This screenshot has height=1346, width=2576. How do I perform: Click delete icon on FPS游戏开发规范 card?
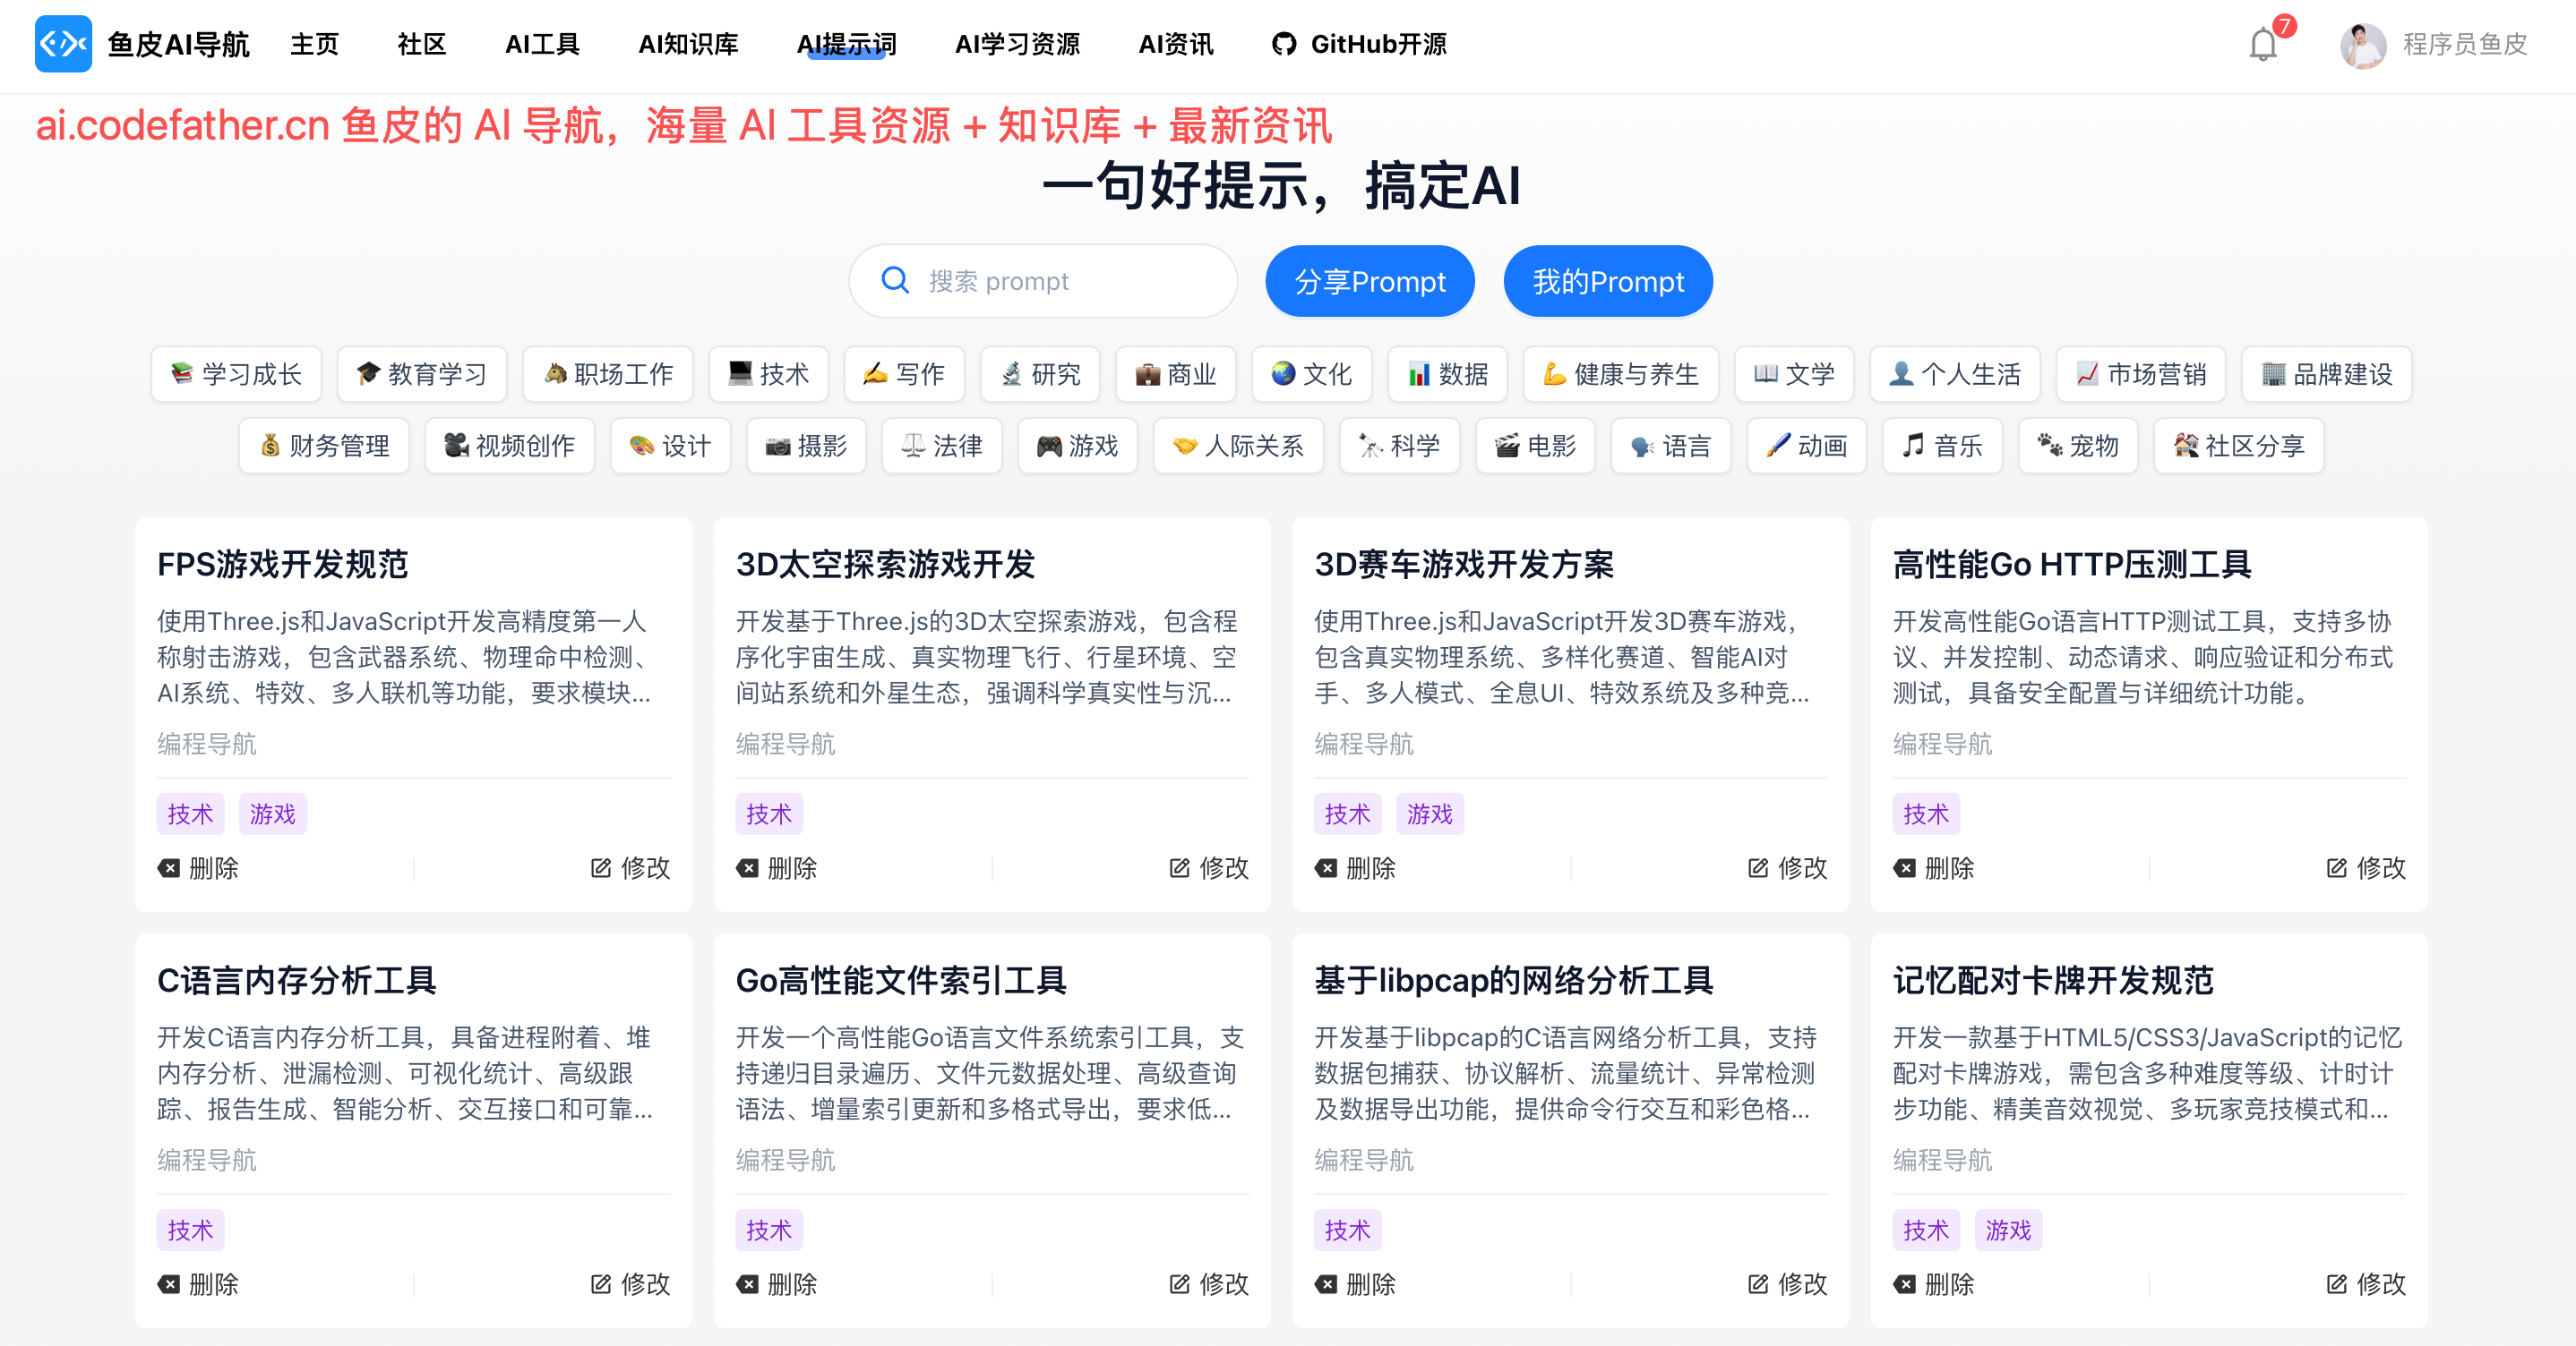click(x=169, y=867)
